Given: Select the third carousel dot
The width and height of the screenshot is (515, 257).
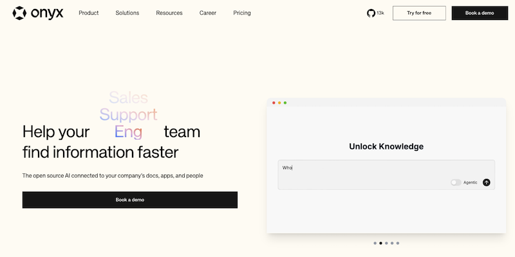Looking at the screenshot, I should click(x=386, y=243).
